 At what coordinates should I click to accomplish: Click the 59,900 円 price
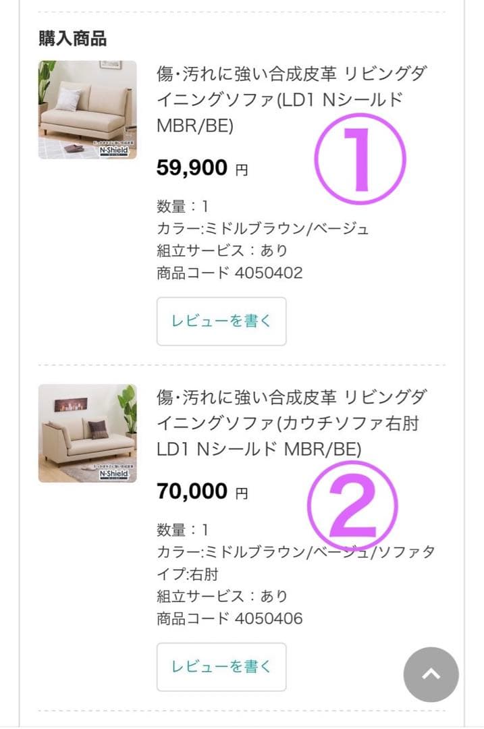click(202, 167)
